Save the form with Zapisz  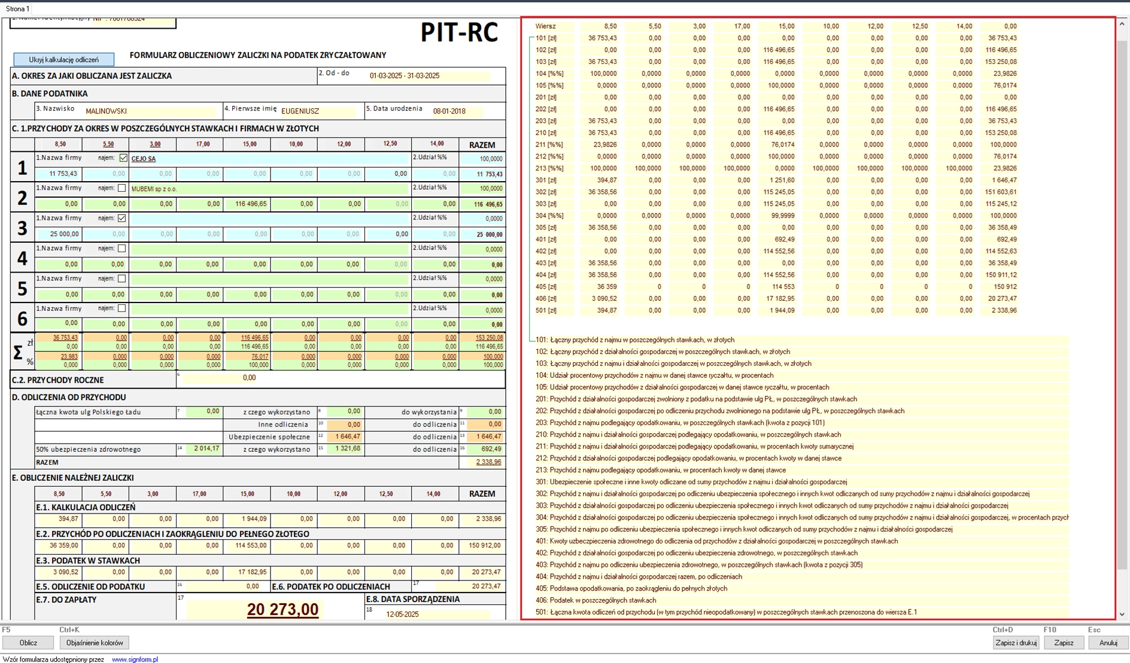tap(1064, 643)
